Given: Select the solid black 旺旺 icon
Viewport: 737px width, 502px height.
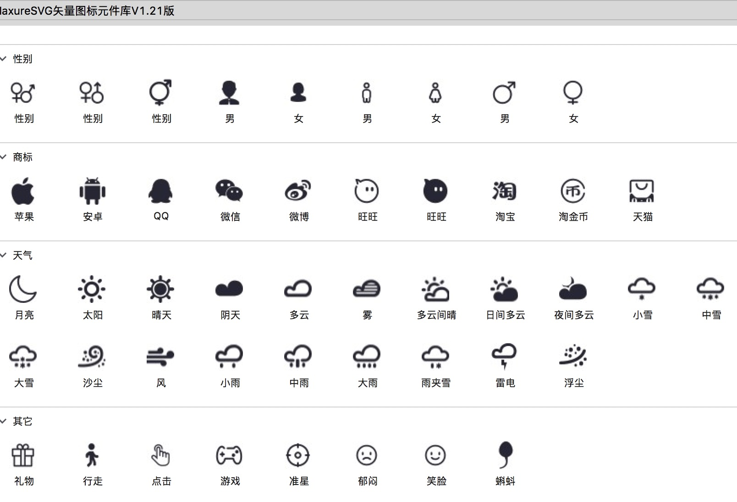Looking at the screenshot, I should click(435, 191).
